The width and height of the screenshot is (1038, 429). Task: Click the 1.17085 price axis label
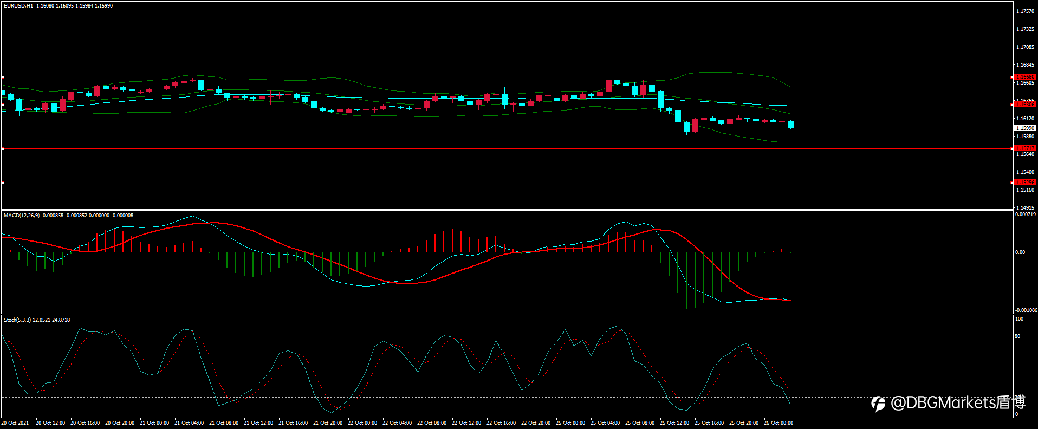[1025, 47]
